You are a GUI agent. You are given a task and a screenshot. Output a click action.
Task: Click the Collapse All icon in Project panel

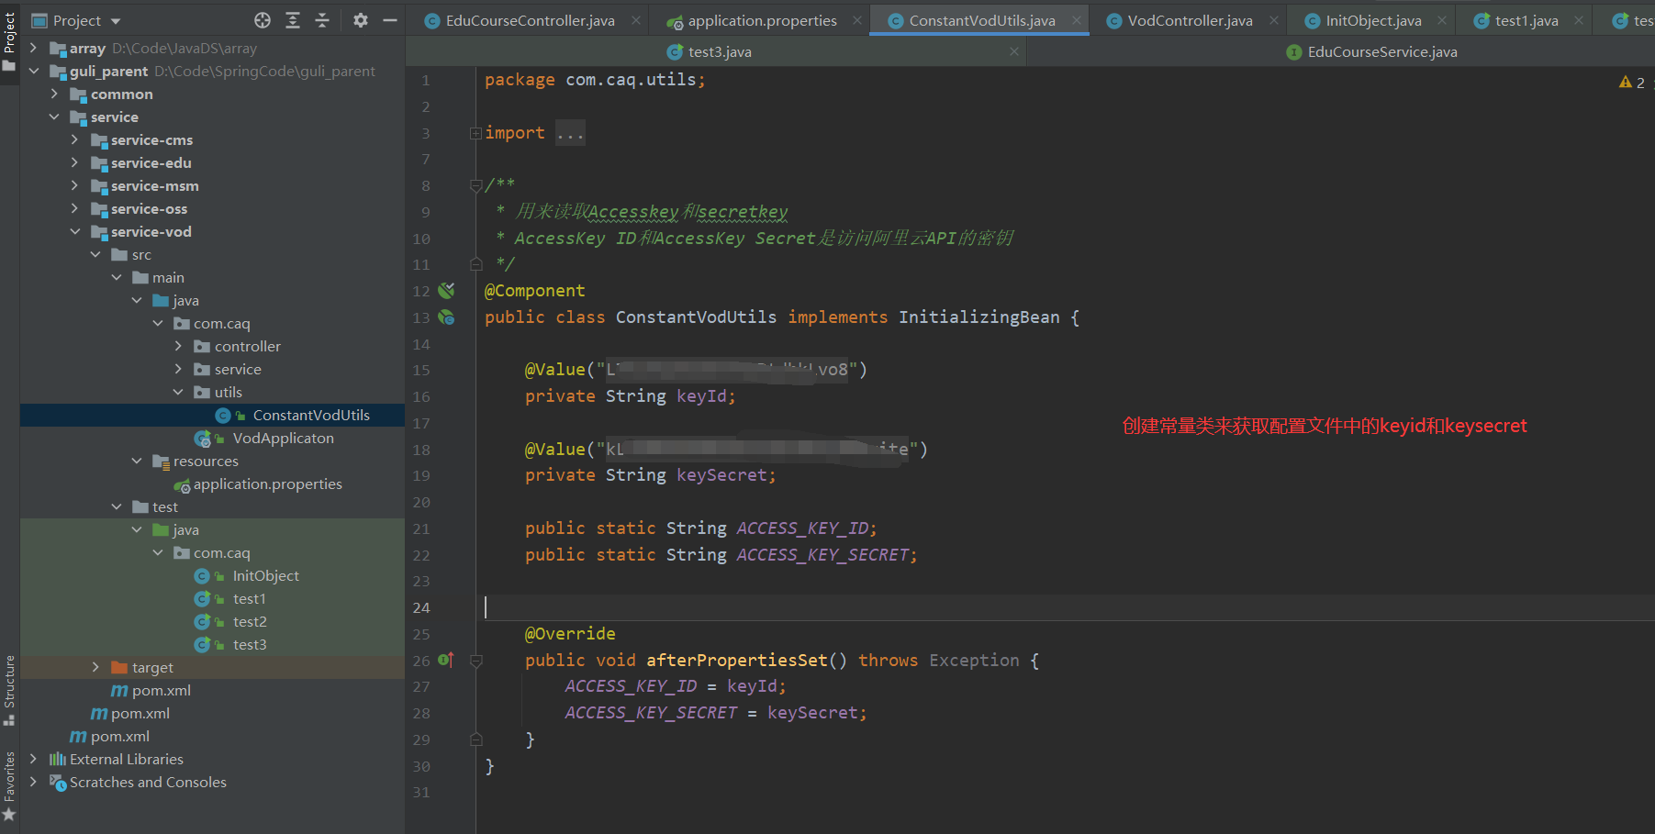coord(322,20)
